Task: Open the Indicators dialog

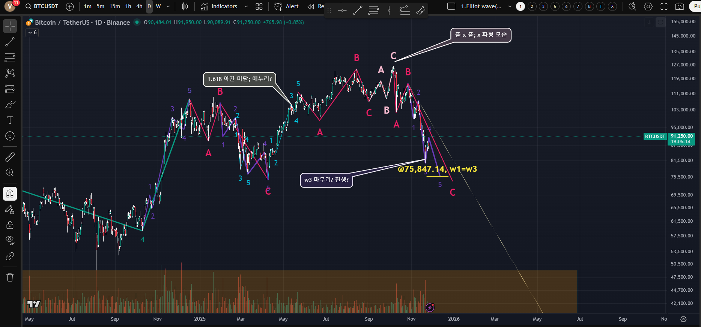Action: 219,6
